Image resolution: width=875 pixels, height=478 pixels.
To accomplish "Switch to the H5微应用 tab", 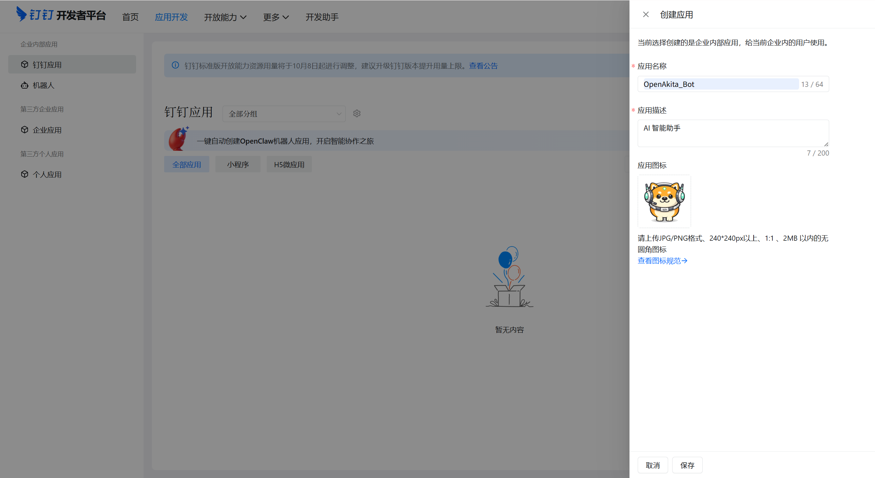I will tap(289, 164).
